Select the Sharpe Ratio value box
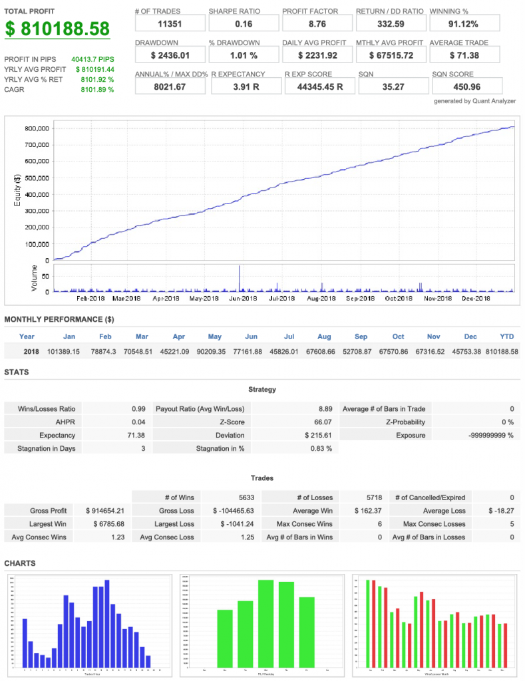Image resolution: width=525 pixels, height=681 pixels. click(243, 24)
